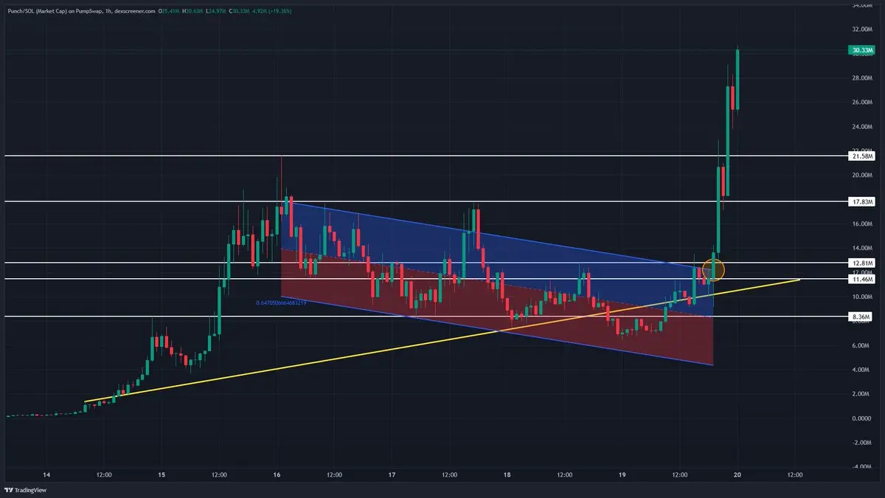Click the -2.00M price axis label
Viewport: 885px width, 498px height.
861,443
